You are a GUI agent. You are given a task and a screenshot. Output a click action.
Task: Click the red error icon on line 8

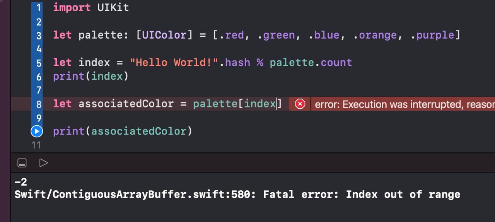click(x=300, y=104)
